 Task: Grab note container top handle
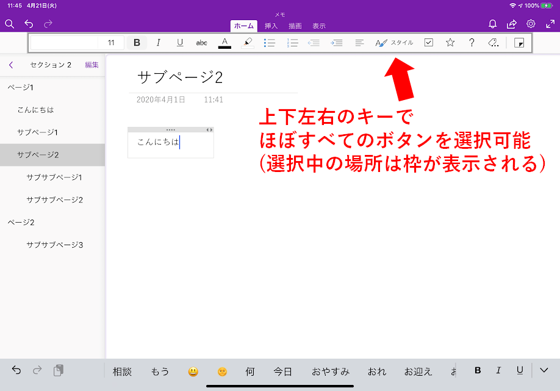pos(170,129)
